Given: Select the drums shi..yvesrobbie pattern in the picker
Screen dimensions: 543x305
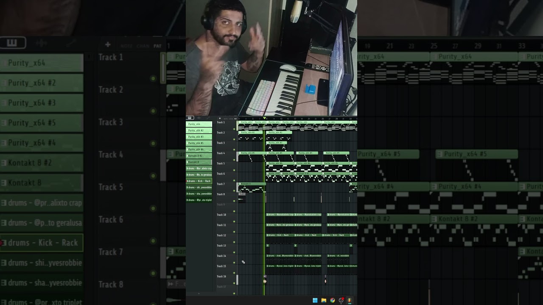Looking at the screenshot, I should (x=199, y=187).
